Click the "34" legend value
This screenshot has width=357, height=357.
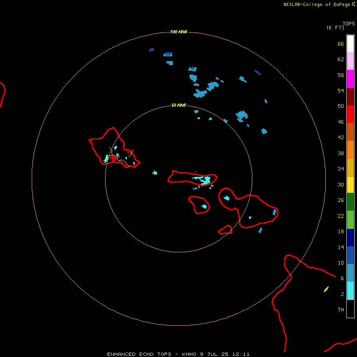click(341, 169)
